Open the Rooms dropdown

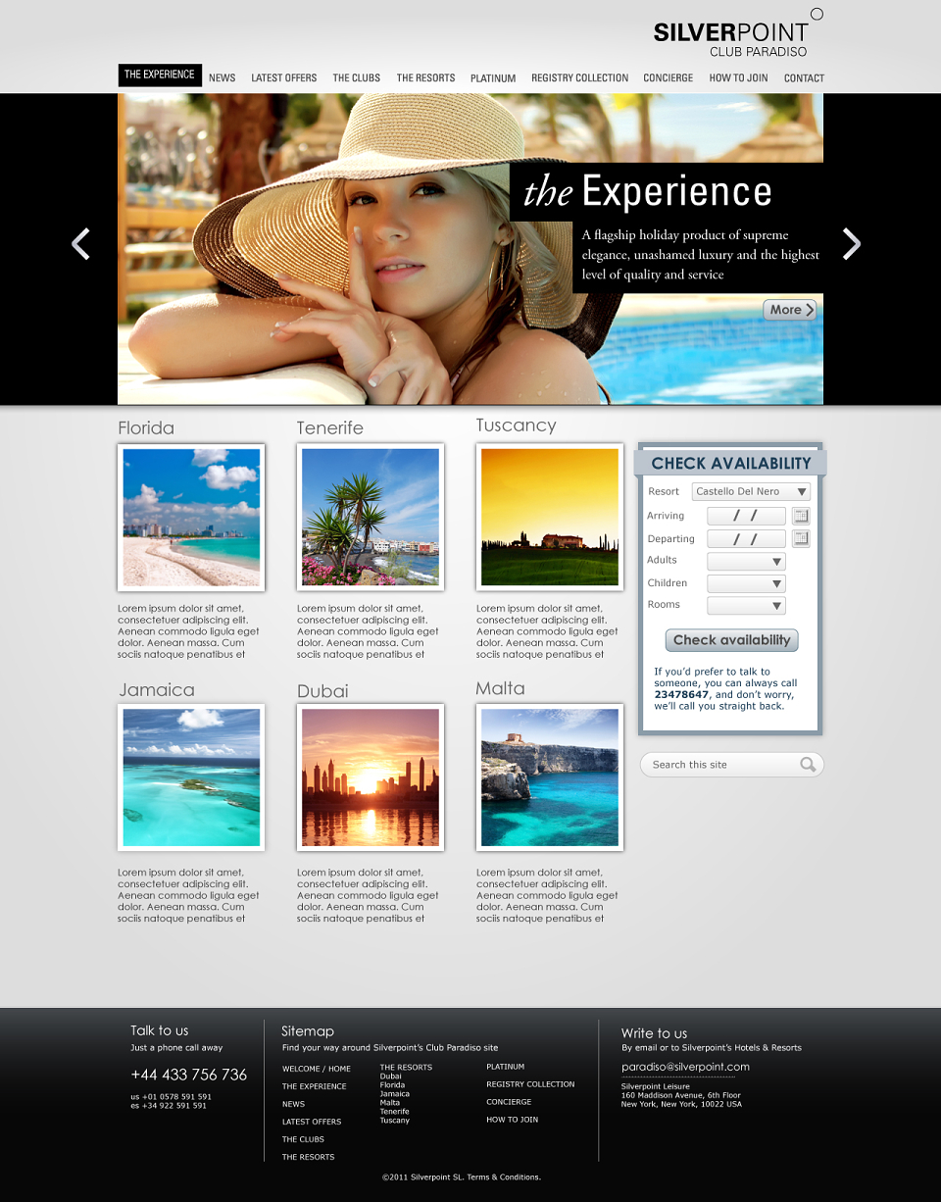(746, 606)
